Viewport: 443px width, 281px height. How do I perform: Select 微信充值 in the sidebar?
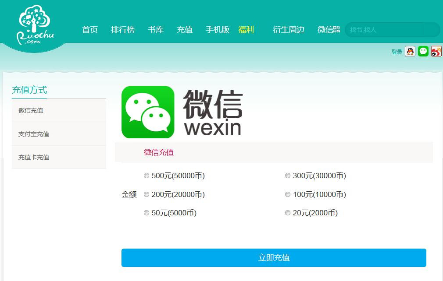point(59,110)
